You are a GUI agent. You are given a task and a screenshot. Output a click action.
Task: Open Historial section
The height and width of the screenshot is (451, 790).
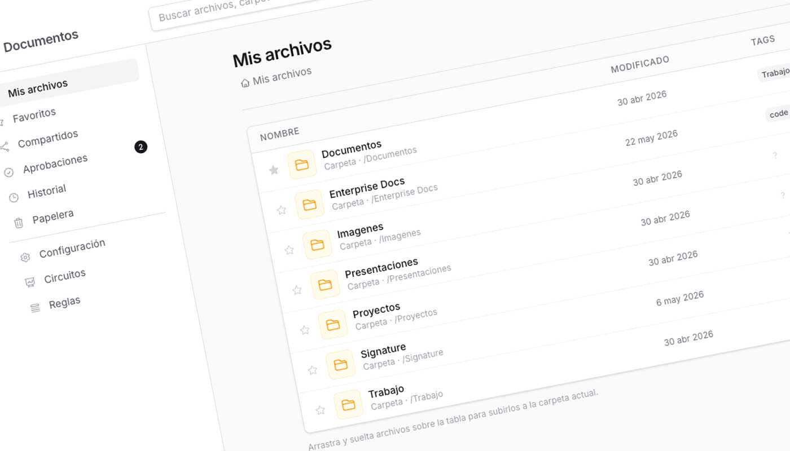pos(47,192)
